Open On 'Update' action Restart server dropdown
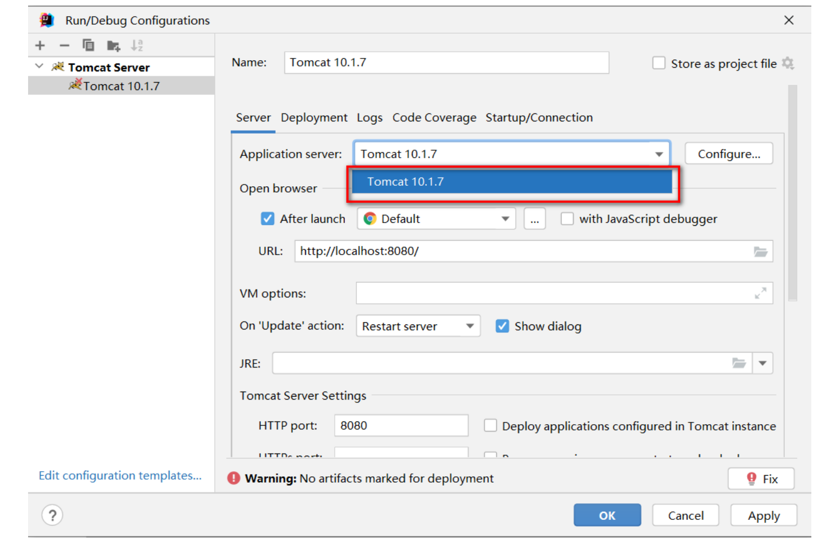The image size is (840, 552). point(418,326)
